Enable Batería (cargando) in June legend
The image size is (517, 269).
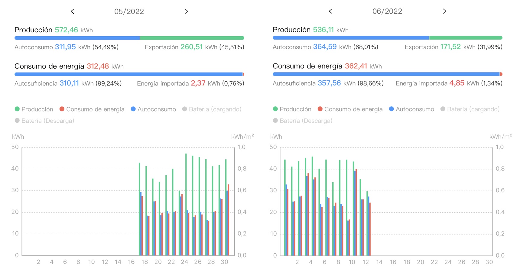click(x=470, y=109)
